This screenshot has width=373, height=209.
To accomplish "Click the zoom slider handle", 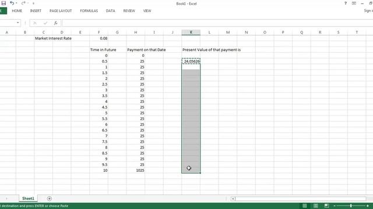I will click(351, 206).
